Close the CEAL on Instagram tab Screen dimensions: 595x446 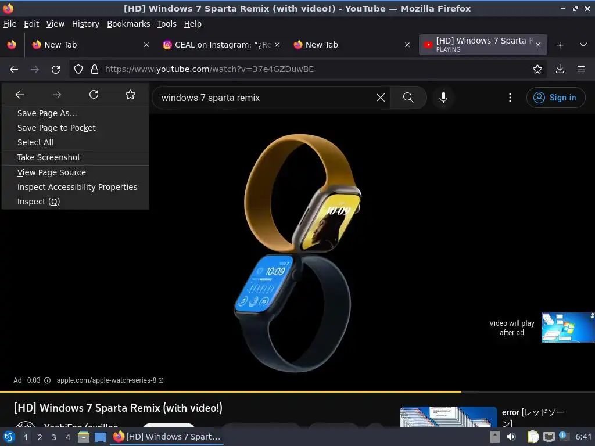point(277,45)
